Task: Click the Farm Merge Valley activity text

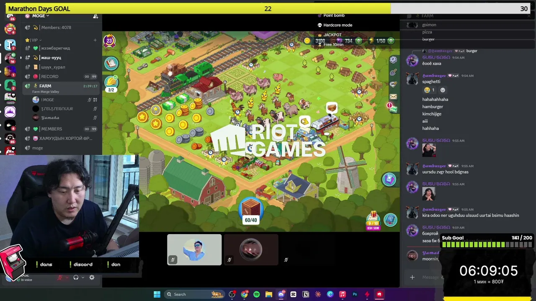Action: tap(46, 92)
